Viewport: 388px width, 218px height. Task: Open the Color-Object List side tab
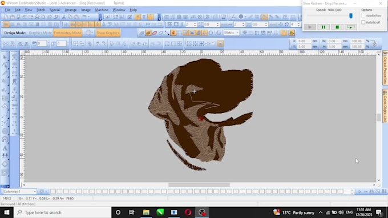pos(385,106)
